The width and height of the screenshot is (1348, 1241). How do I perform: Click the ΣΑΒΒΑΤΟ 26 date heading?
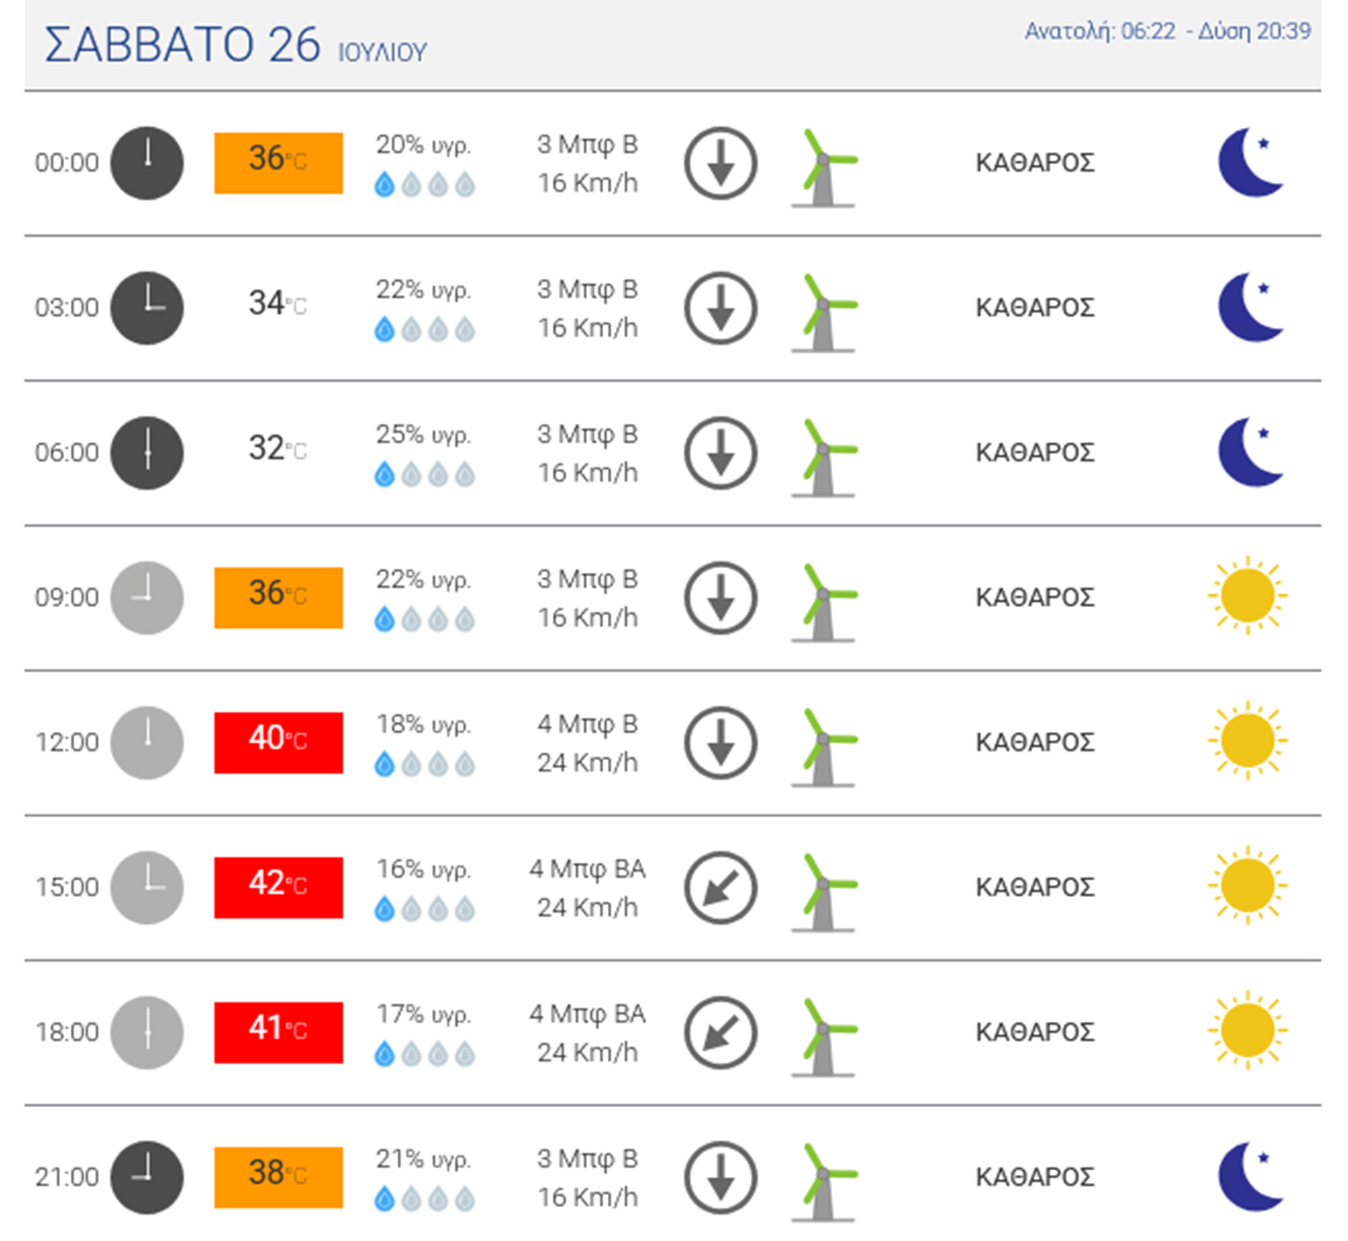pos(182,45)
